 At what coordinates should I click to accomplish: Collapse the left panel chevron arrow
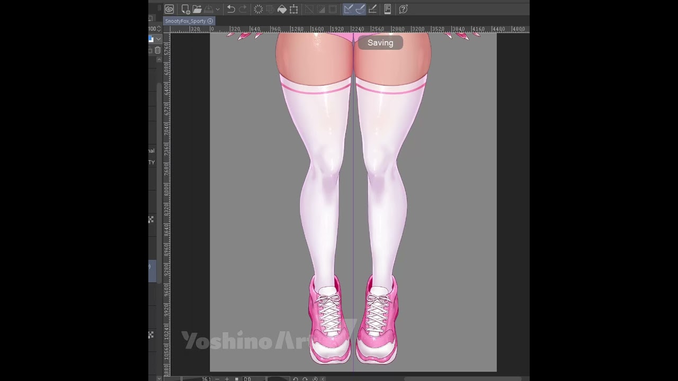[159, 60]
